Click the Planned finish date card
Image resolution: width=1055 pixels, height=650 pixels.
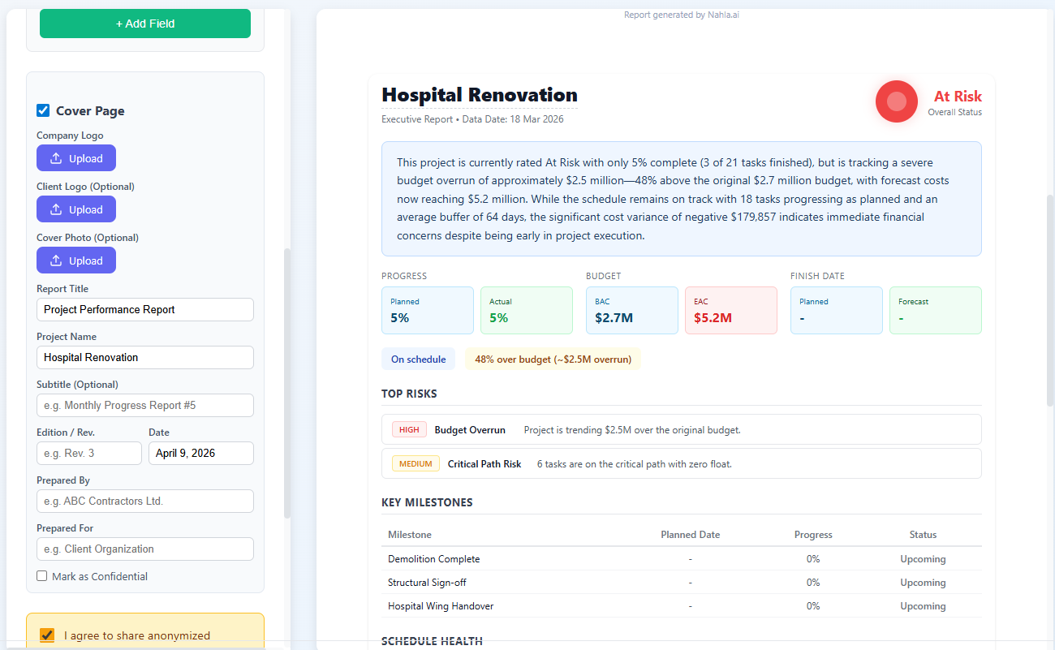coord(837,310)
